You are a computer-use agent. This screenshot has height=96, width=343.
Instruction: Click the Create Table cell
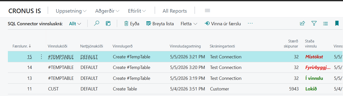point(125,89)
